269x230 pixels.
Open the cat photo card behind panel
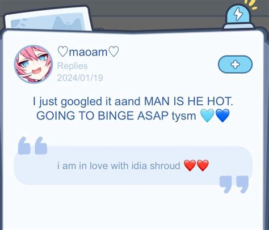(x=48, y=19)
